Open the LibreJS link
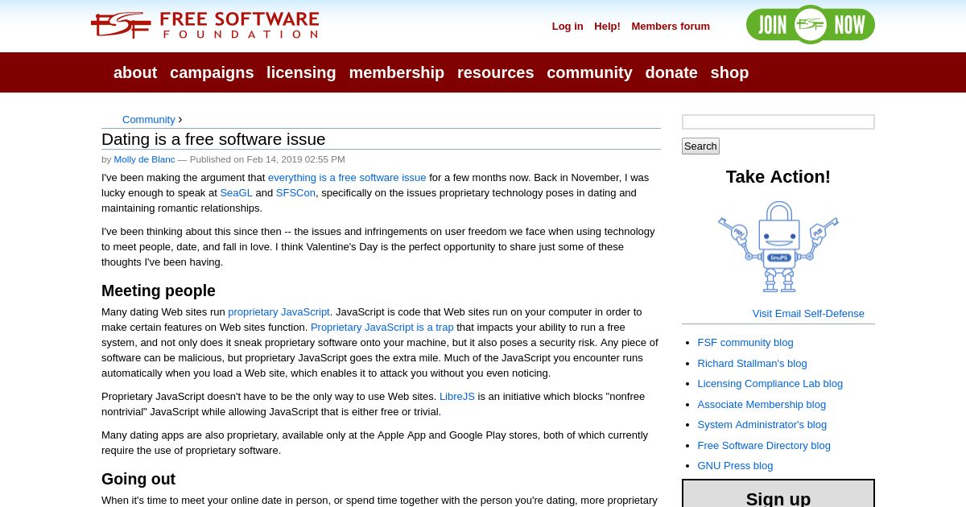 pos(457,397)
